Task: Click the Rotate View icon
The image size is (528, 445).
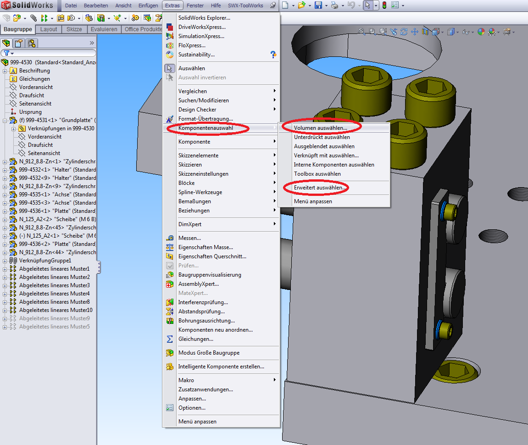Action: [x=404, y=32]
